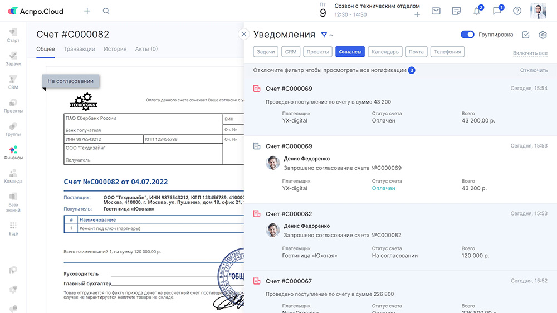Click invoice title Счет №C000082 от 04.07.2022
This screenshot has width=557, height=313.
click(115, 182)
